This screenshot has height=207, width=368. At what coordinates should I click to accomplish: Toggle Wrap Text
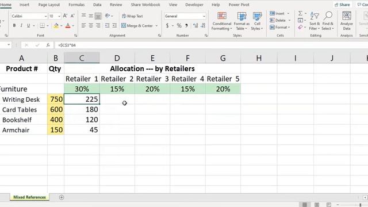pyautogui.click(x=132, y=16)
